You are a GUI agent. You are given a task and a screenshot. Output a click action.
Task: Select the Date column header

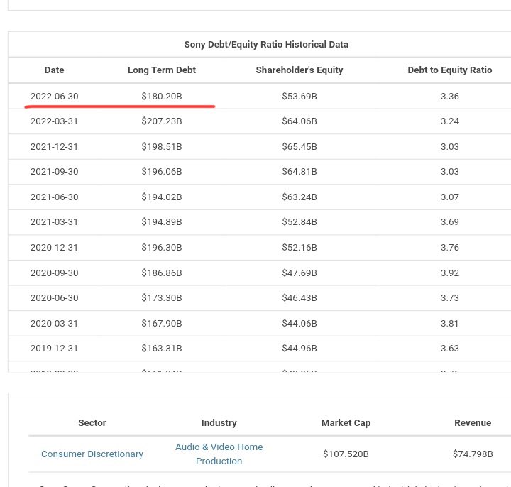click(54, 70)
